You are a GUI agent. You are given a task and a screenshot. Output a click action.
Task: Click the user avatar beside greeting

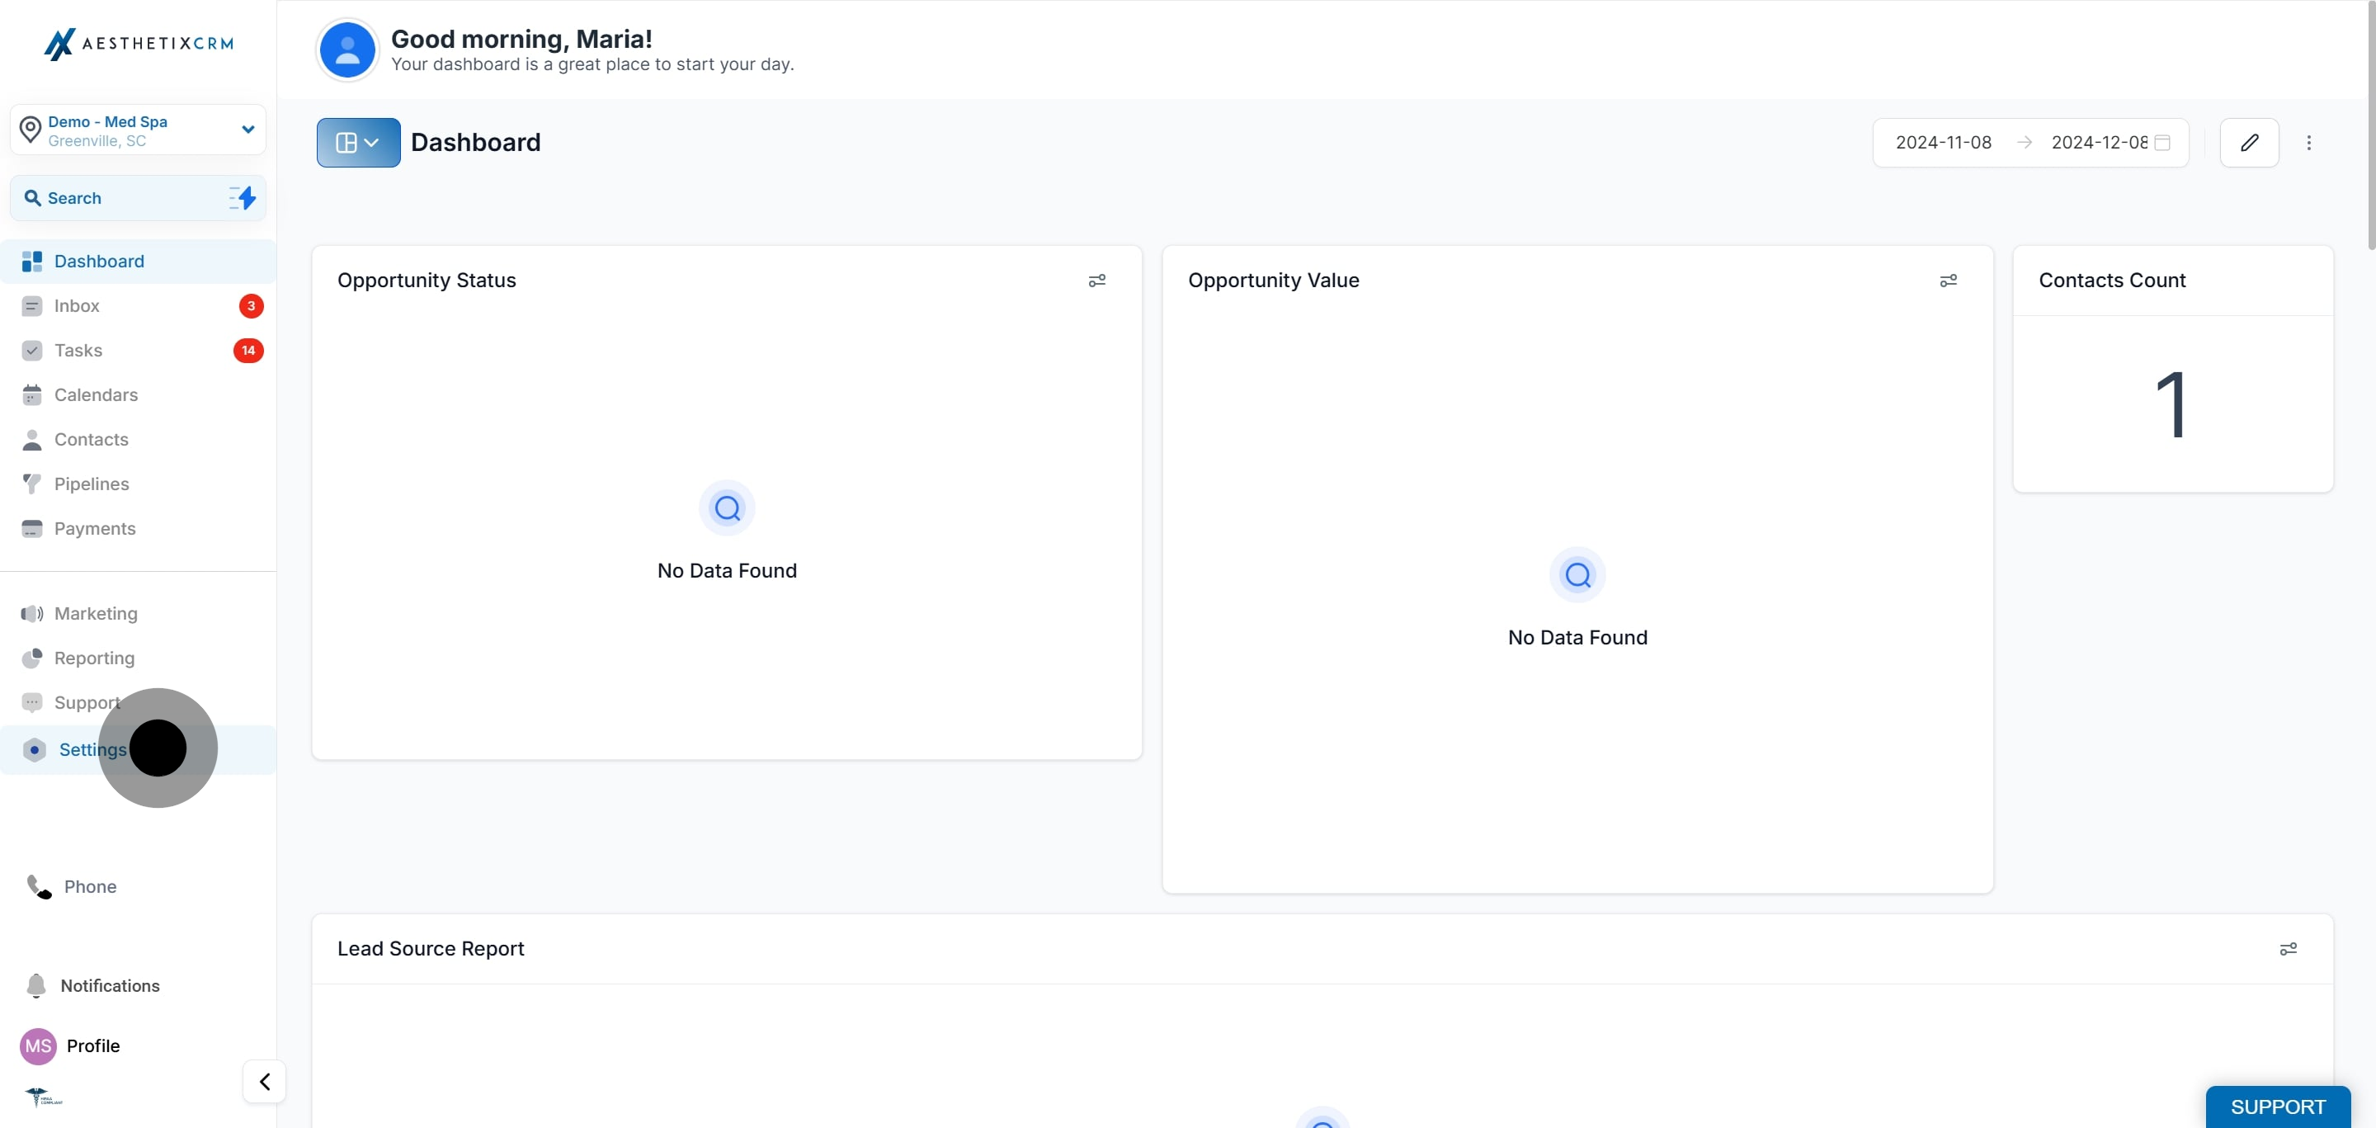pos(346,50)
